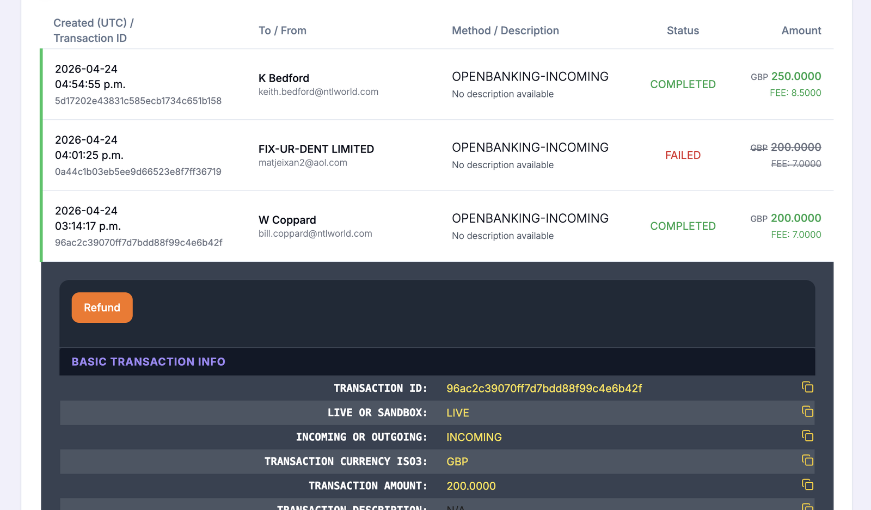
Task: Click keith.bedford@ntlworld.com email
Action: click(x=318, y=92)
